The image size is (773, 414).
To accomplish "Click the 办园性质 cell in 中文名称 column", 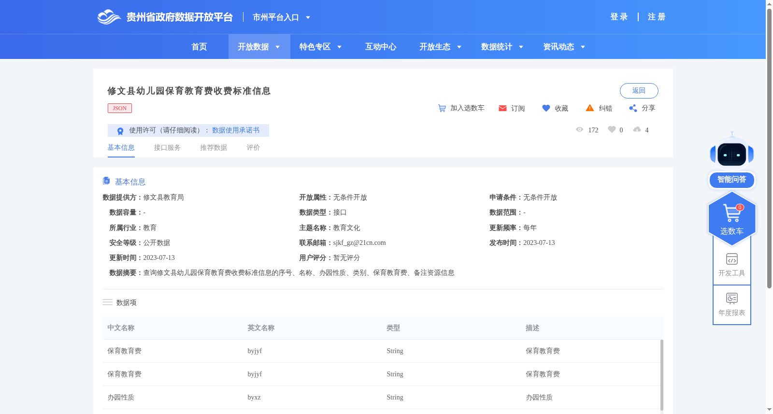I will point(121,398).
